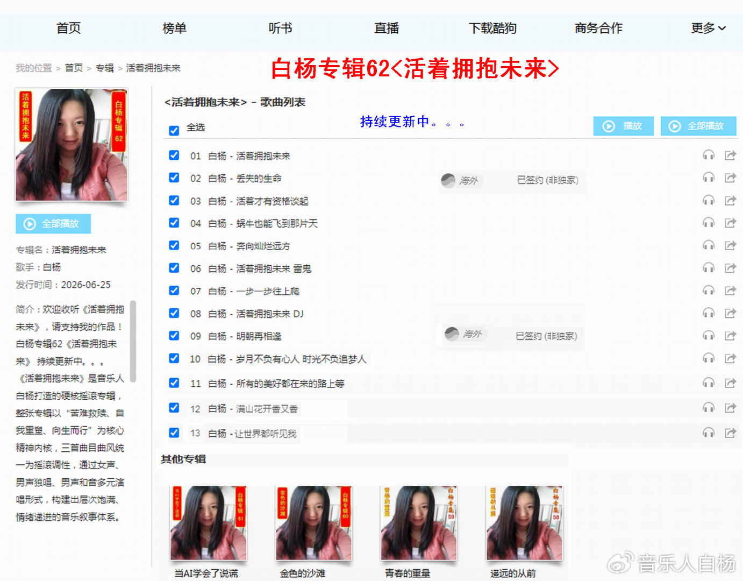Click song title 白杨 - 奔向灿烂远方

coord(249,246)
